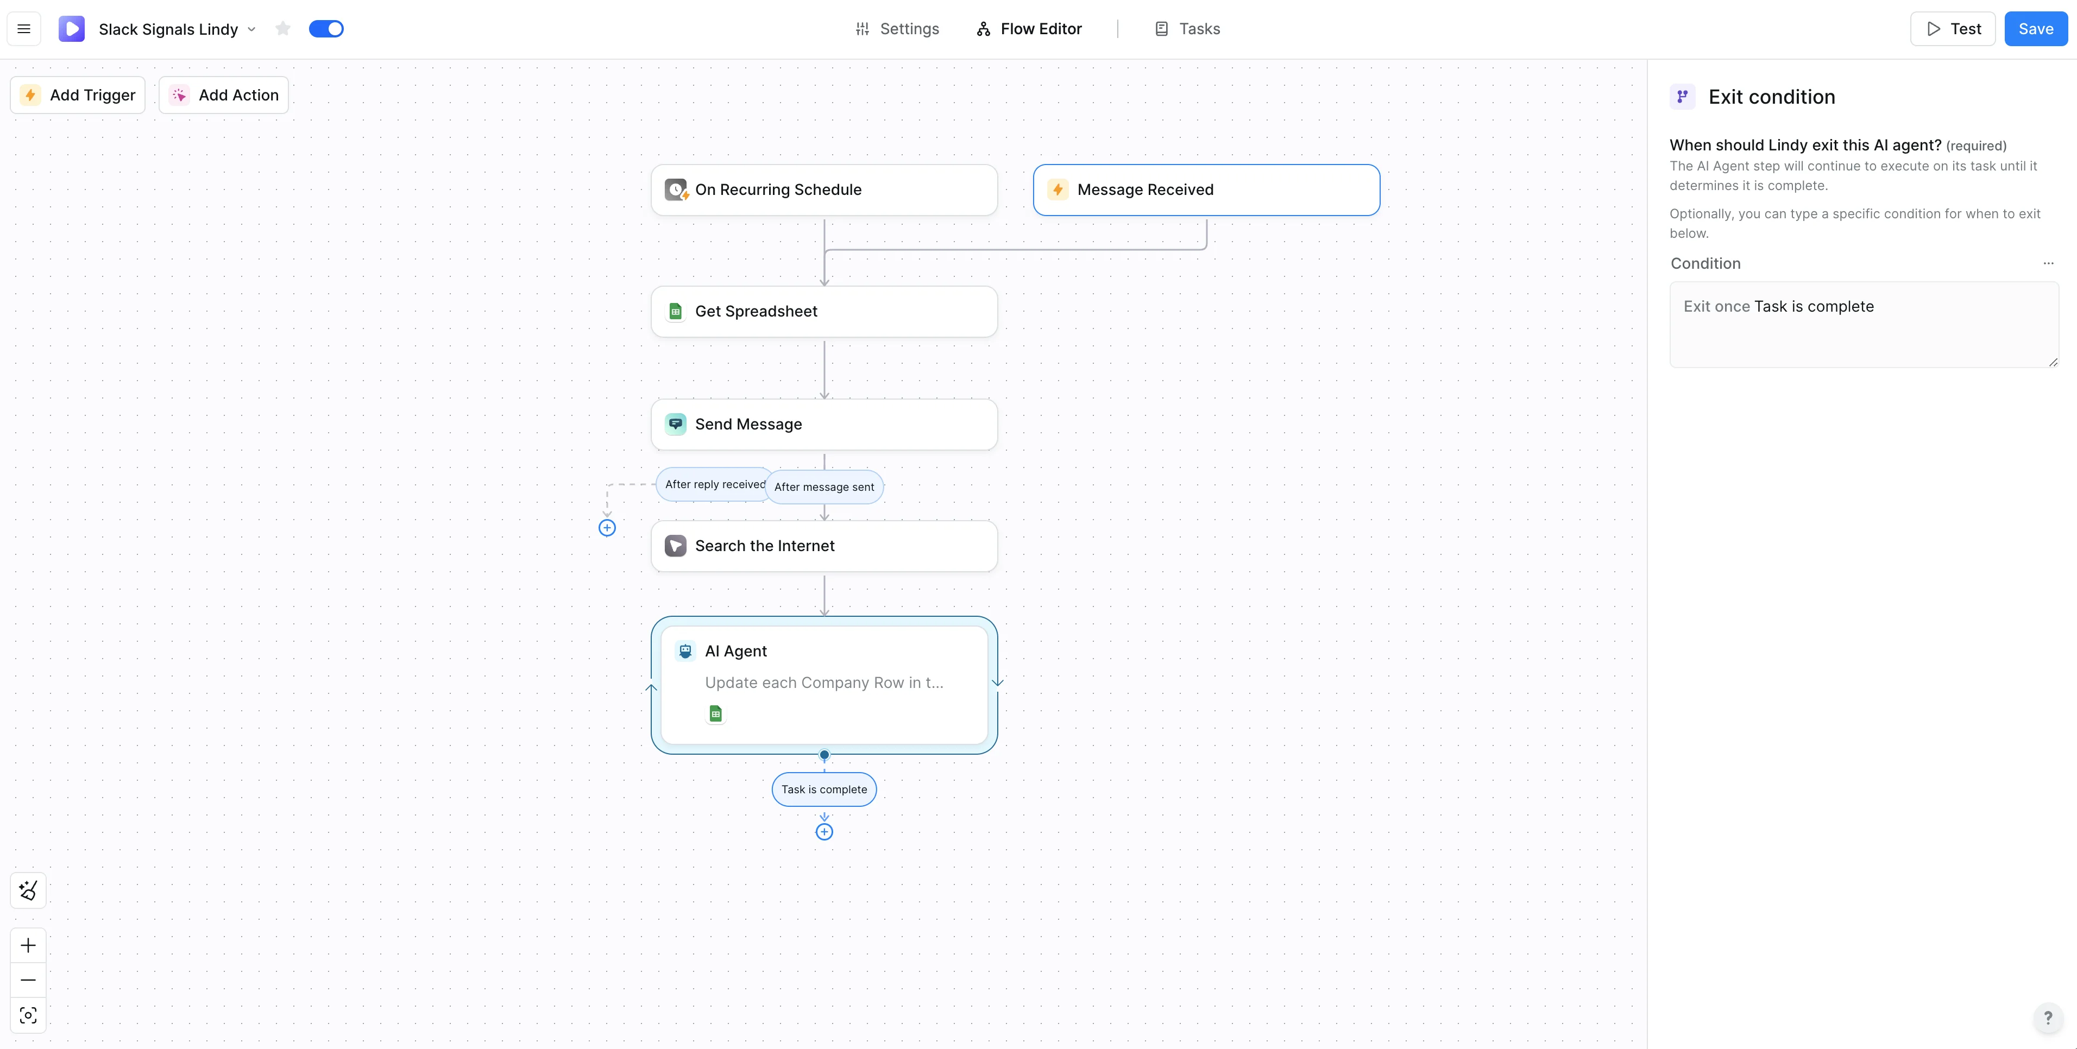Click the Test button
The height and width of the screenshot is (1049, 2077).
[1952, 29]
